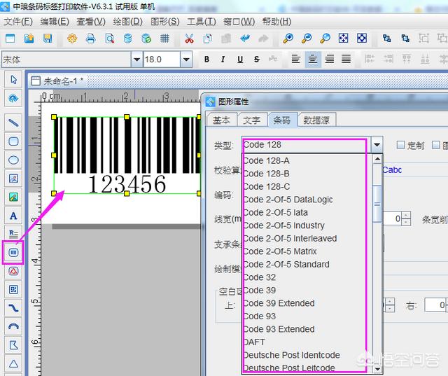Toggle bold formatting
This screenshot has width=448, height=376.
206,60
